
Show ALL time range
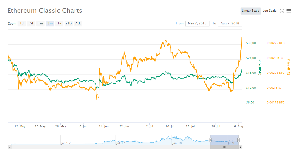[78, 23]
